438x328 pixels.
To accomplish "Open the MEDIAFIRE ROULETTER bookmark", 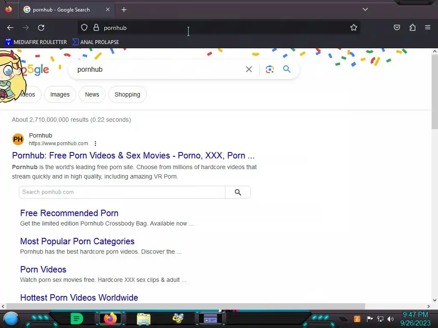I will 36,42.
